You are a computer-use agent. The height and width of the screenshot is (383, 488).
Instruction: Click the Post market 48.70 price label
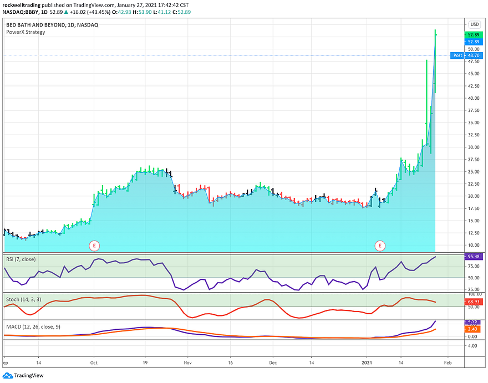click(x=466, y=55)
